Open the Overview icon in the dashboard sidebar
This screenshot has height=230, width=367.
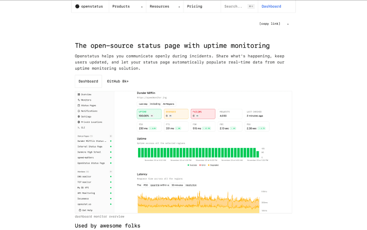[x=79, y=94]
